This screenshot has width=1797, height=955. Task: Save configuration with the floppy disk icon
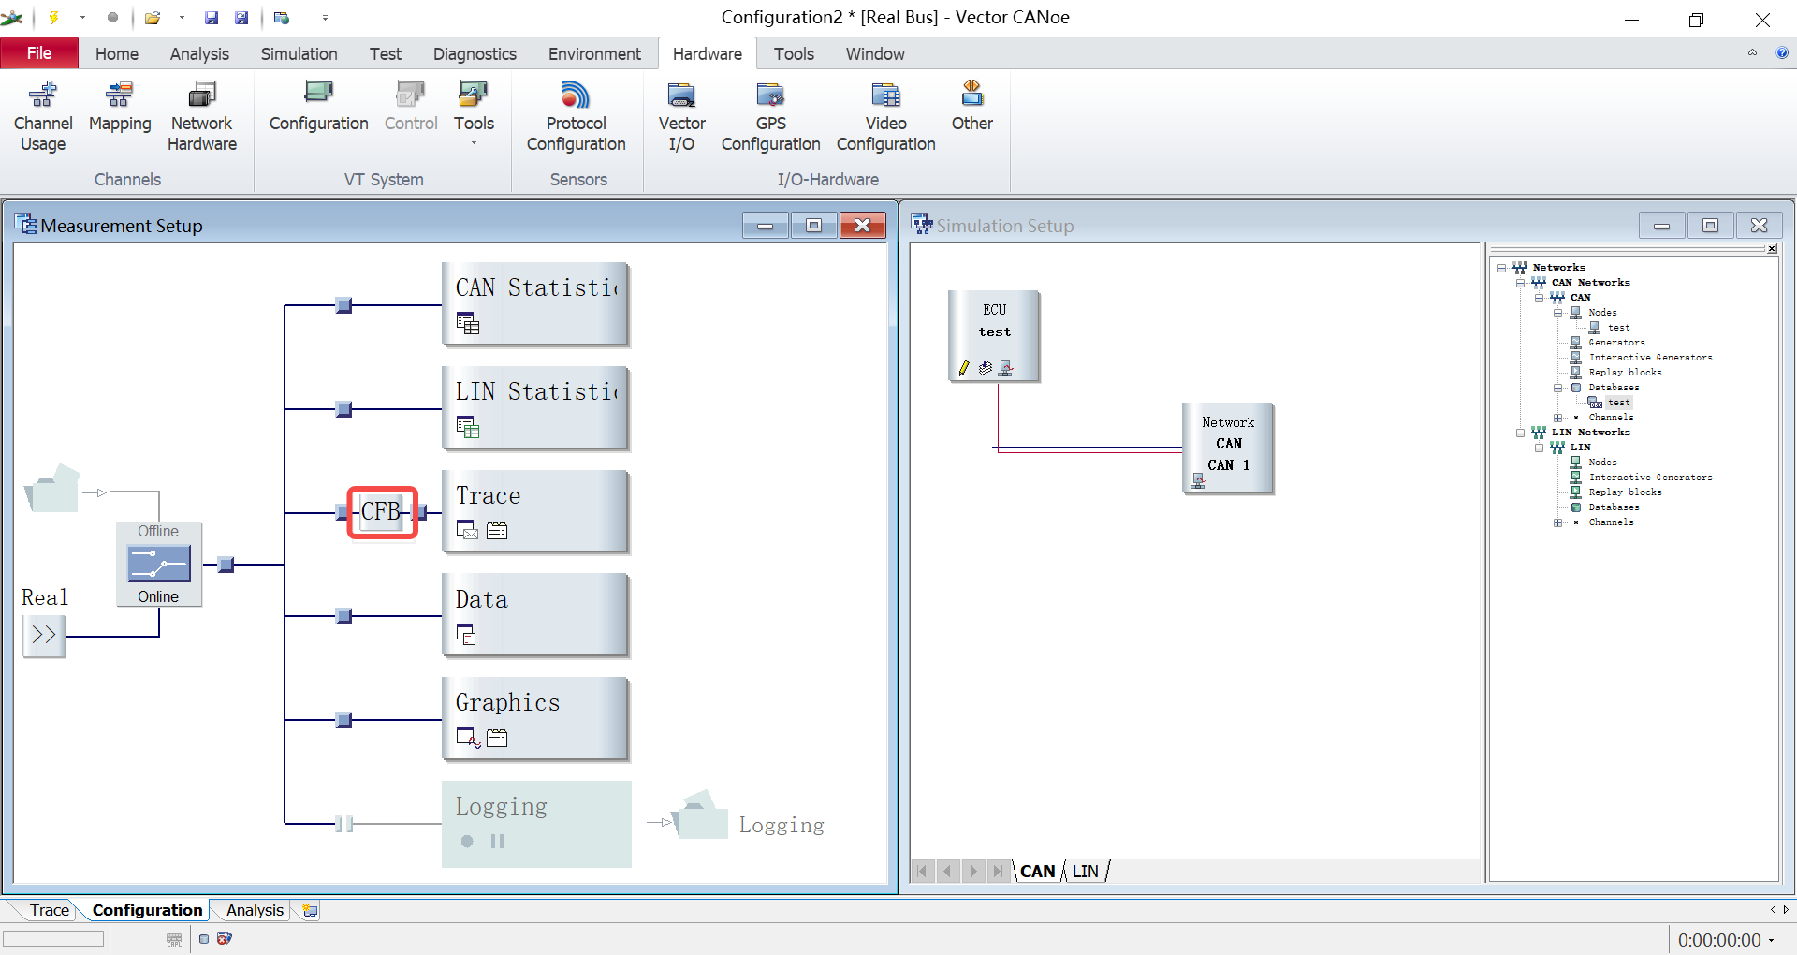212,18
